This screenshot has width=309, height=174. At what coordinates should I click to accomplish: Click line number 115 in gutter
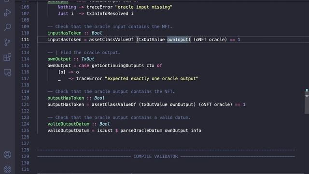25,66
